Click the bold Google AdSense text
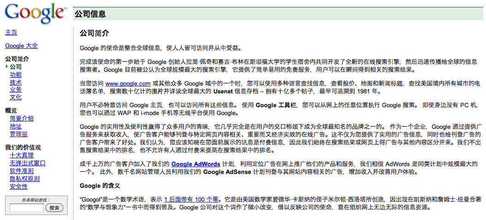The width and height of the screenshot is (486, 220). (227, 172)
